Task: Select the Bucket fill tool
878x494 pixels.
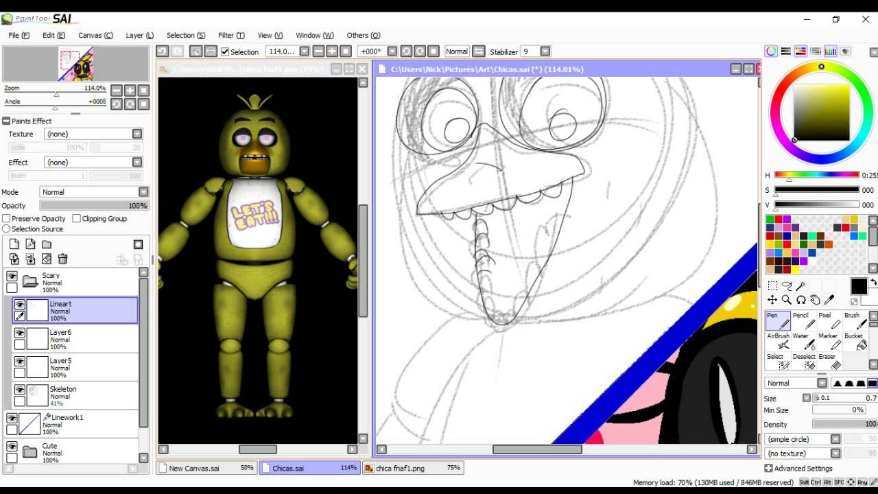Action: coord(855,341)
